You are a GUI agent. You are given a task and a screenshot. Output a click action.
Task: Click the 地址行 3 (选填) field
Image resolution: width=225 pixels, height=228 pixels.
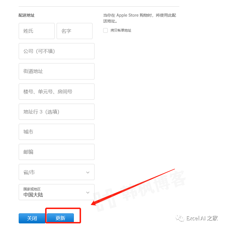tap(57, 112)
